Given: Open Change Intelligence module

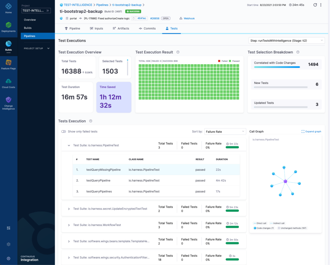Looking at the screenshot, I should [x=8, y=103].
